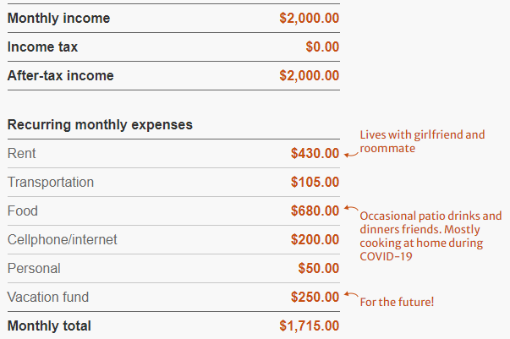Select the After-tax income amount
This screenshot has width=510, height=339.
coord(310,75)
